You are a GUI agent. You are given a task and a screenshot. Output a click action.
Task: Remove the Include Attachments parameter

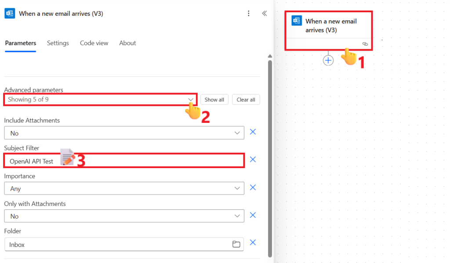[x=253, y=132]
